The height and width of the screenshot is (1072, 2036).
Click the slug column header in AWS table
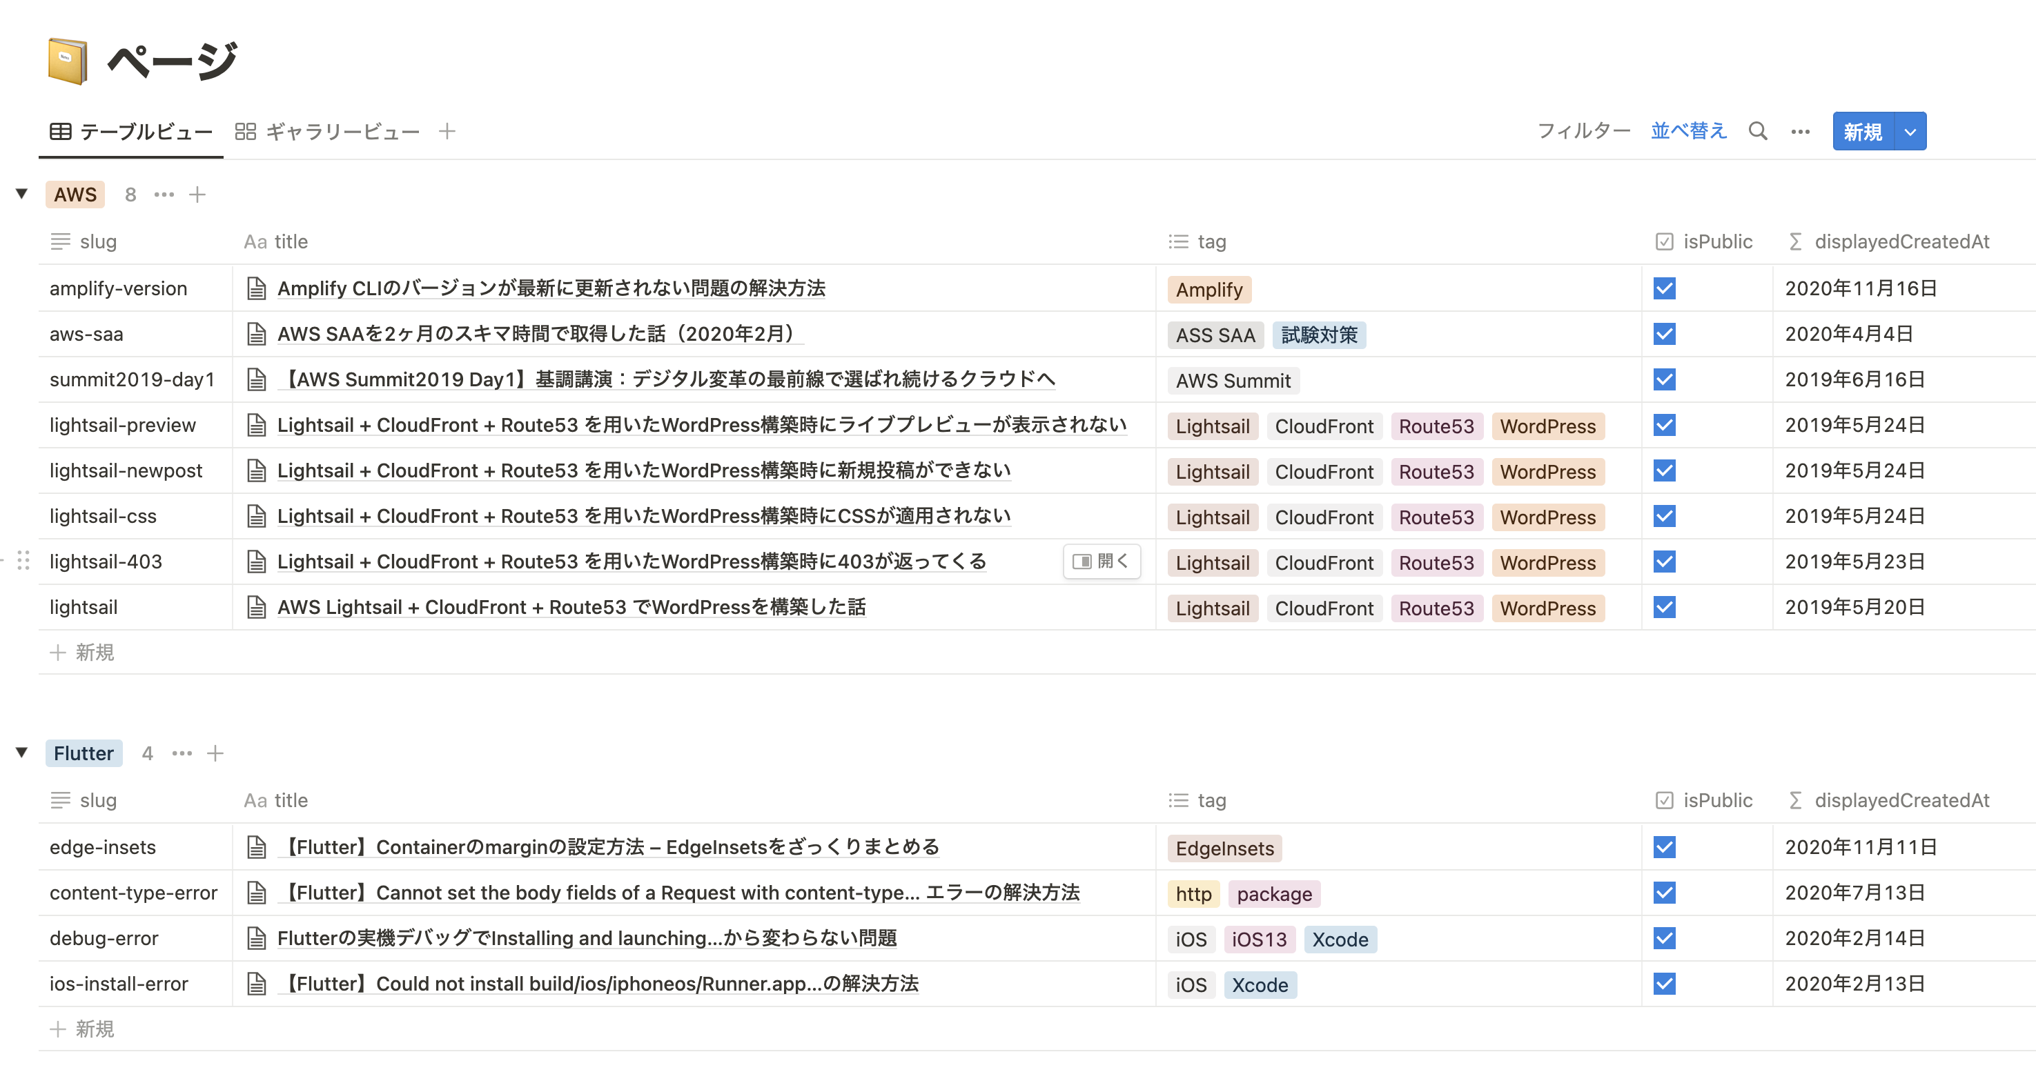84,241
